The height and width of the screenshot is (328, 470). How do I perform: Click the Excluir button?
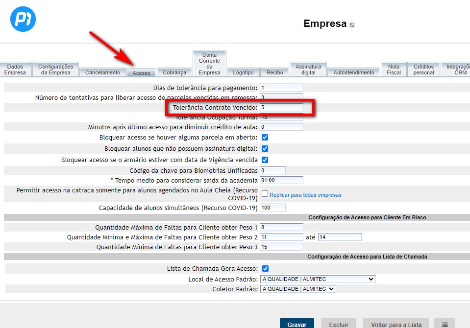[339, 324]
